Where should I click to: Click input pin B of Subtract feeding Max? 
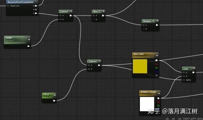click(60, 19)
